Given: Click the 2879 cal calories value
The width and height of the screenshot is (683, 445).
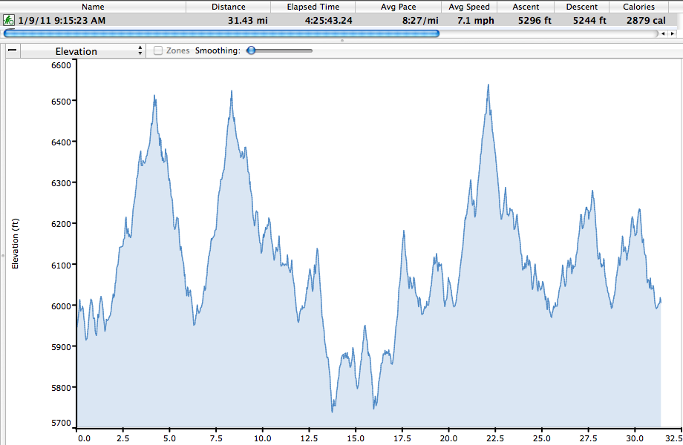Looking at the screenshot, I should click(x=646, y=20).
